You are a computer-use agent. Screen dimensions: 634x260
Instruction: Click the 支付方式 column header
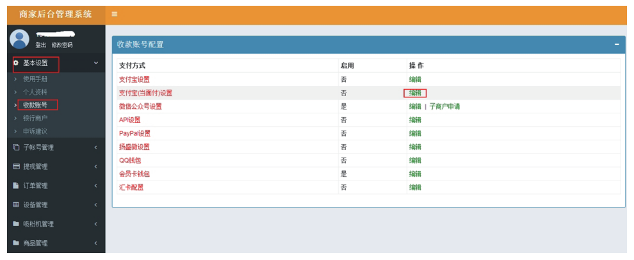[132, 65]
